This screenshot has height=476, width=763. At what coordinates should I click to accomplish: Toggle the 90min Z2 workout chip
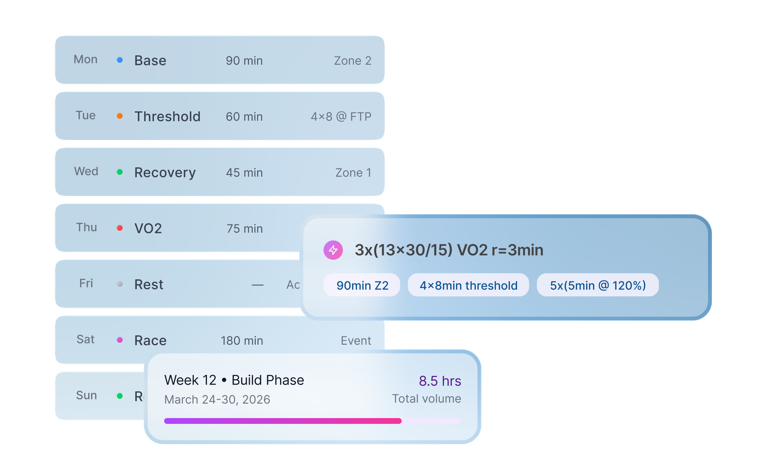pyautogui.click(x=361, y=285)
